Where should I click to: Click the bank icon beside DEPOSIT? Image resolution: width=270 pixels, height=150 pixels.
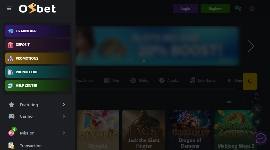(x=10, y=45)
